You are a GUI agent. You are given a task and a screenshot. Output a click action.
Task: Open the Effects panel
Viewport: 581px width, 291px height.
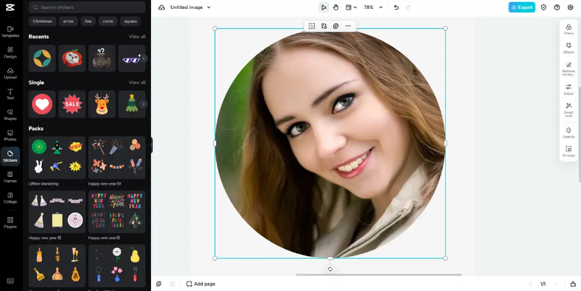point(568,48)
